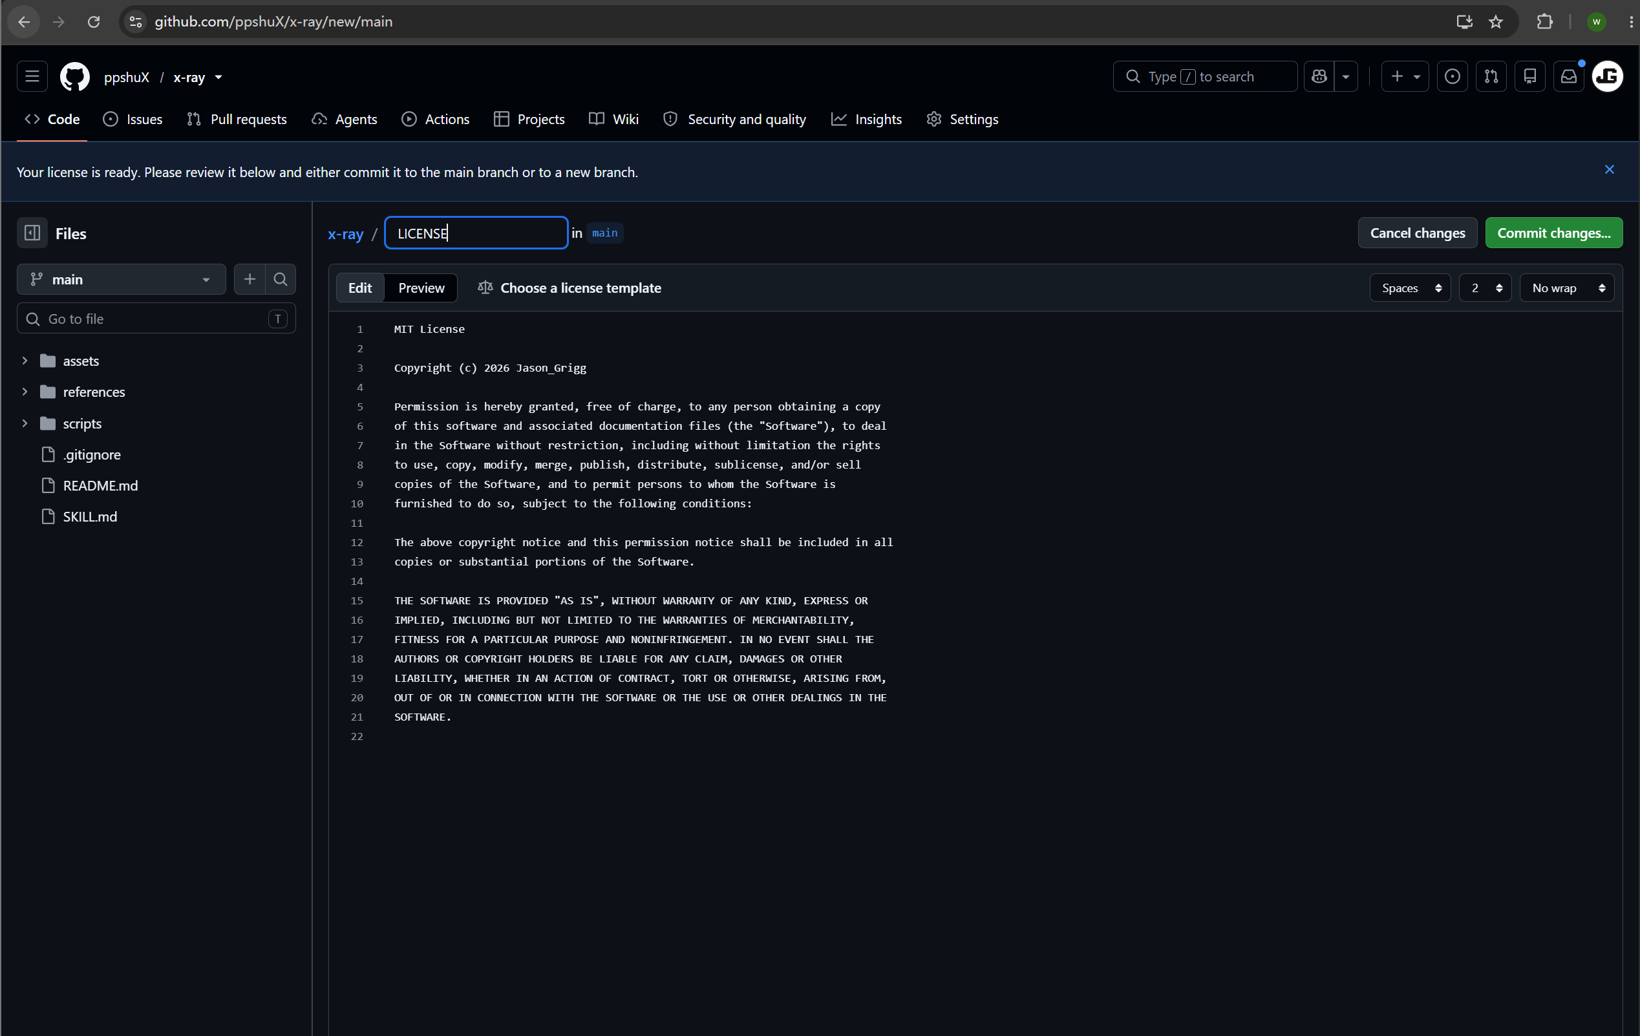The image size is (1640, 1036).
Task: Click the main branch label link
Action: coord(605,233)
